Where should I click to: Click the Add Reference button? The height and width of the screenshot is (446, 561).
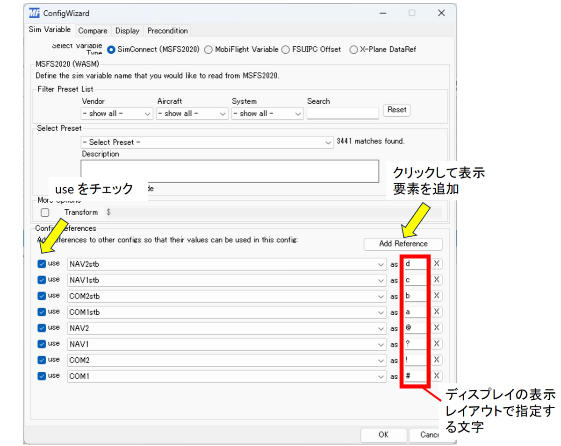click(x=403, y=244)
